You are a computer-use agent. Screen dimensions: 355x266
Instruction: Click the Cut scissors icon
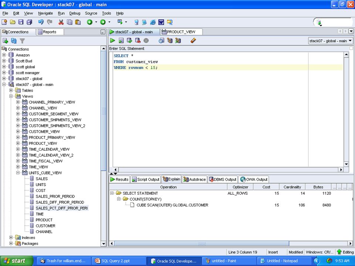(x=61, y=22)
